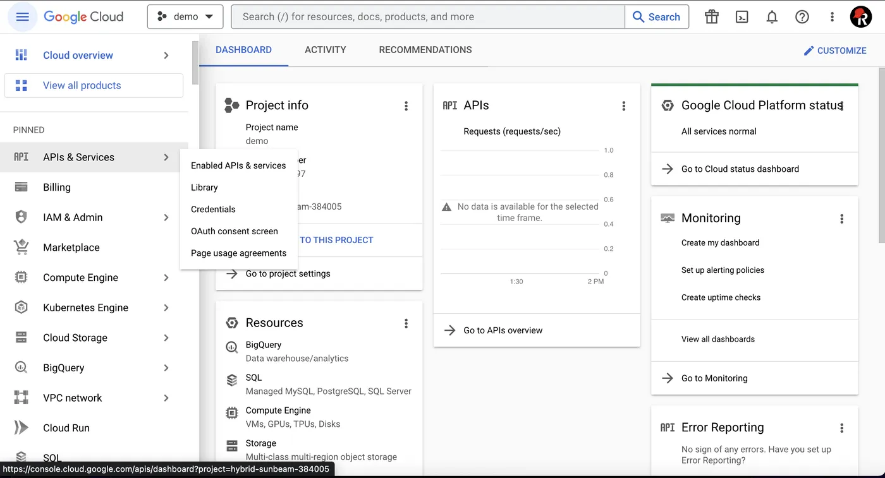885x478 pixels.
Task: Click the Compute Engine chip icon in sidebar
Action: [x=21, y=277]
